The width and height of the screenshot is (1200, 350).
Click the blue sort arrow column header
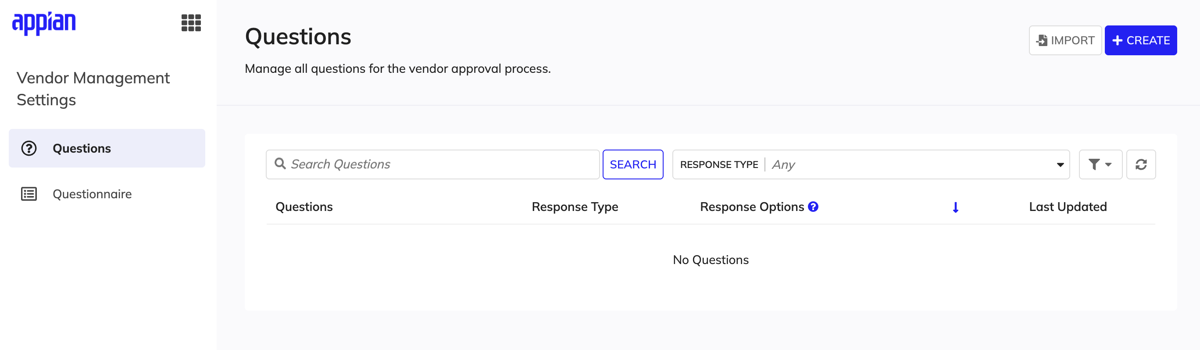click(x=955, y=207)
